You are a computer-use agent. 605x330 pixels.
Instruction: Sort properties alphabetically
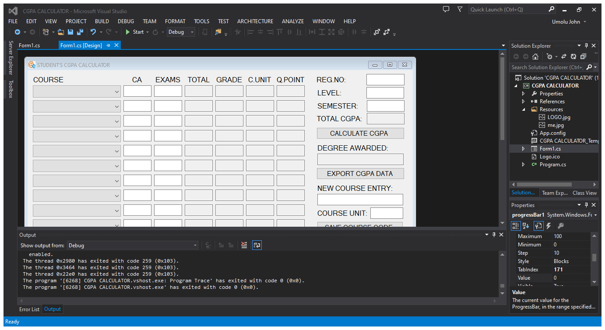[x=526, y=226]
